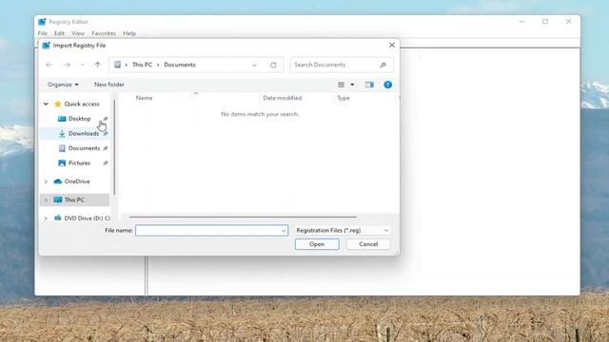Open address bar history dropdown

coord(254,66)
